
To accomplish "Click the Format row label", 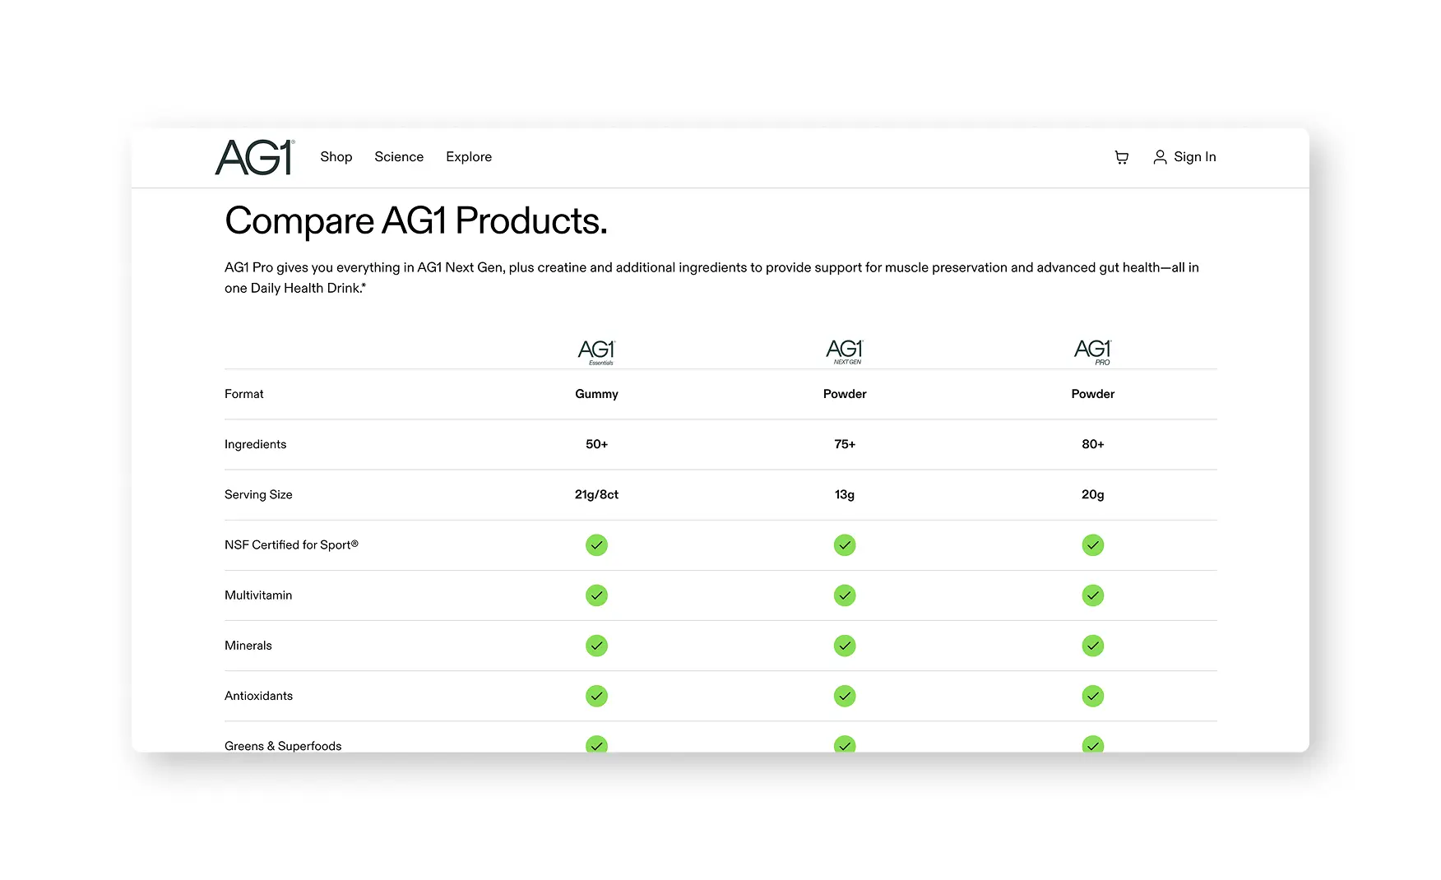I will (244, 394).
